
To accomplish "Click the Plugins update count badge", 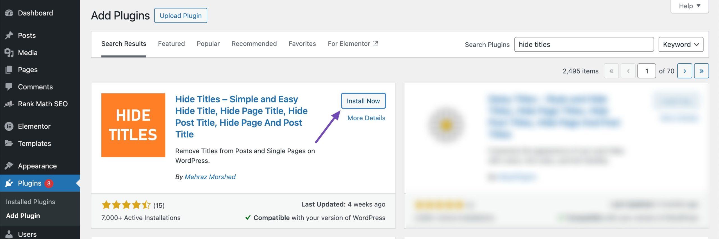I will (x=49, y=183).
